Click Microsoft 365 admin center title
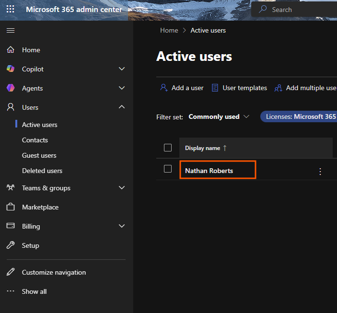The width and height of the screenshot is (337, 313). 74,9
